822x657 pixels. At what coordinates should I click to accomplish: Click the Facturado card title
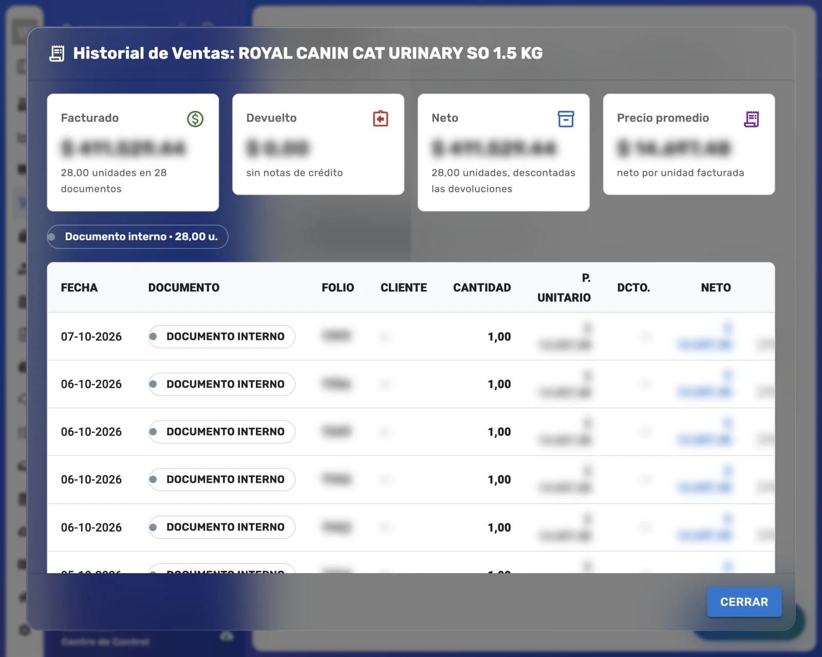point(90,118)
